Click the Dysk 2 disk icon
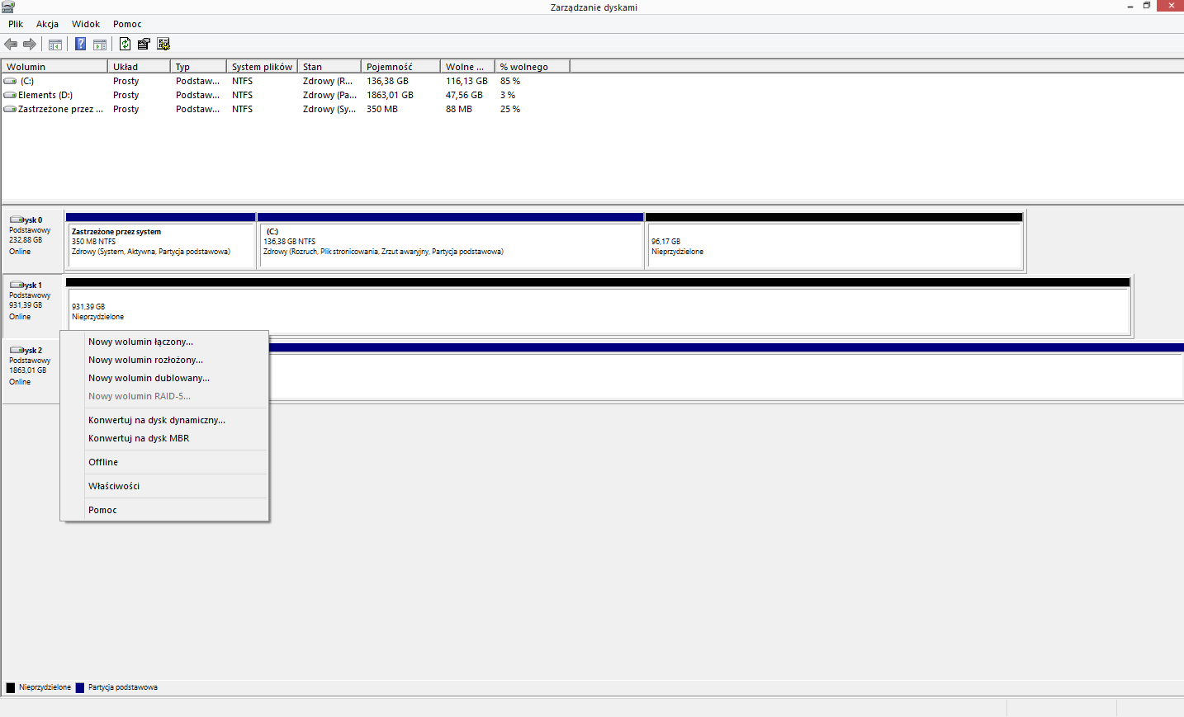 point(17,350)
